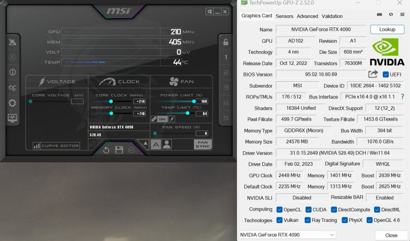The image size is (410, 241).
Task: Select profile slot 4 in Afterburner
Action: [x=226, y=103]
